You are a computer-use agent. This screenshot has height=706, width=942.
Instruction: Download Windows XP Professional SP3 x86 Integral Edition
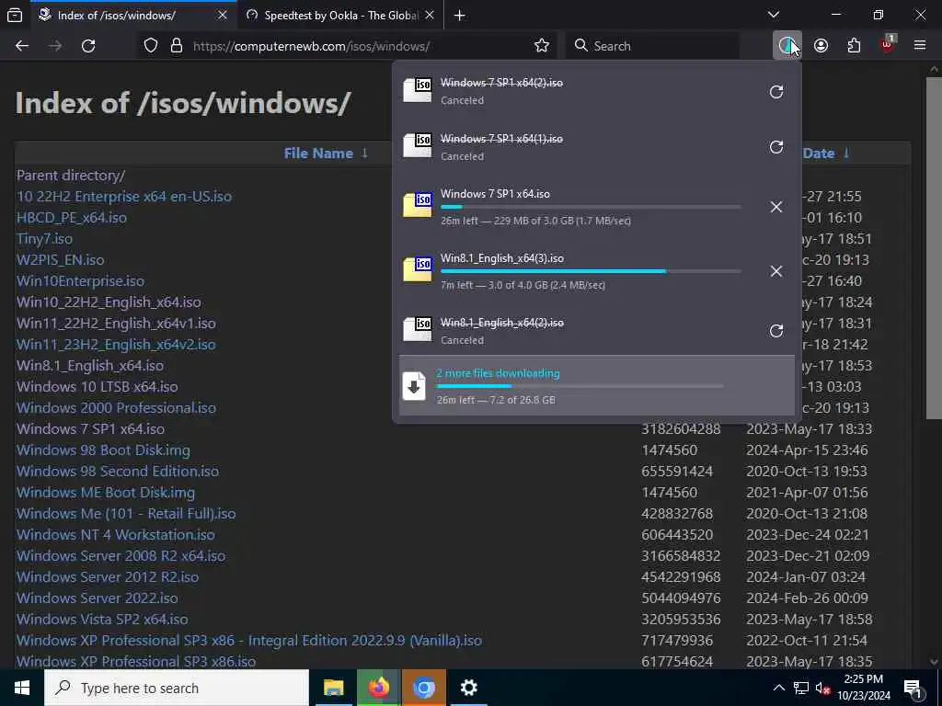[x=248, y=640]
